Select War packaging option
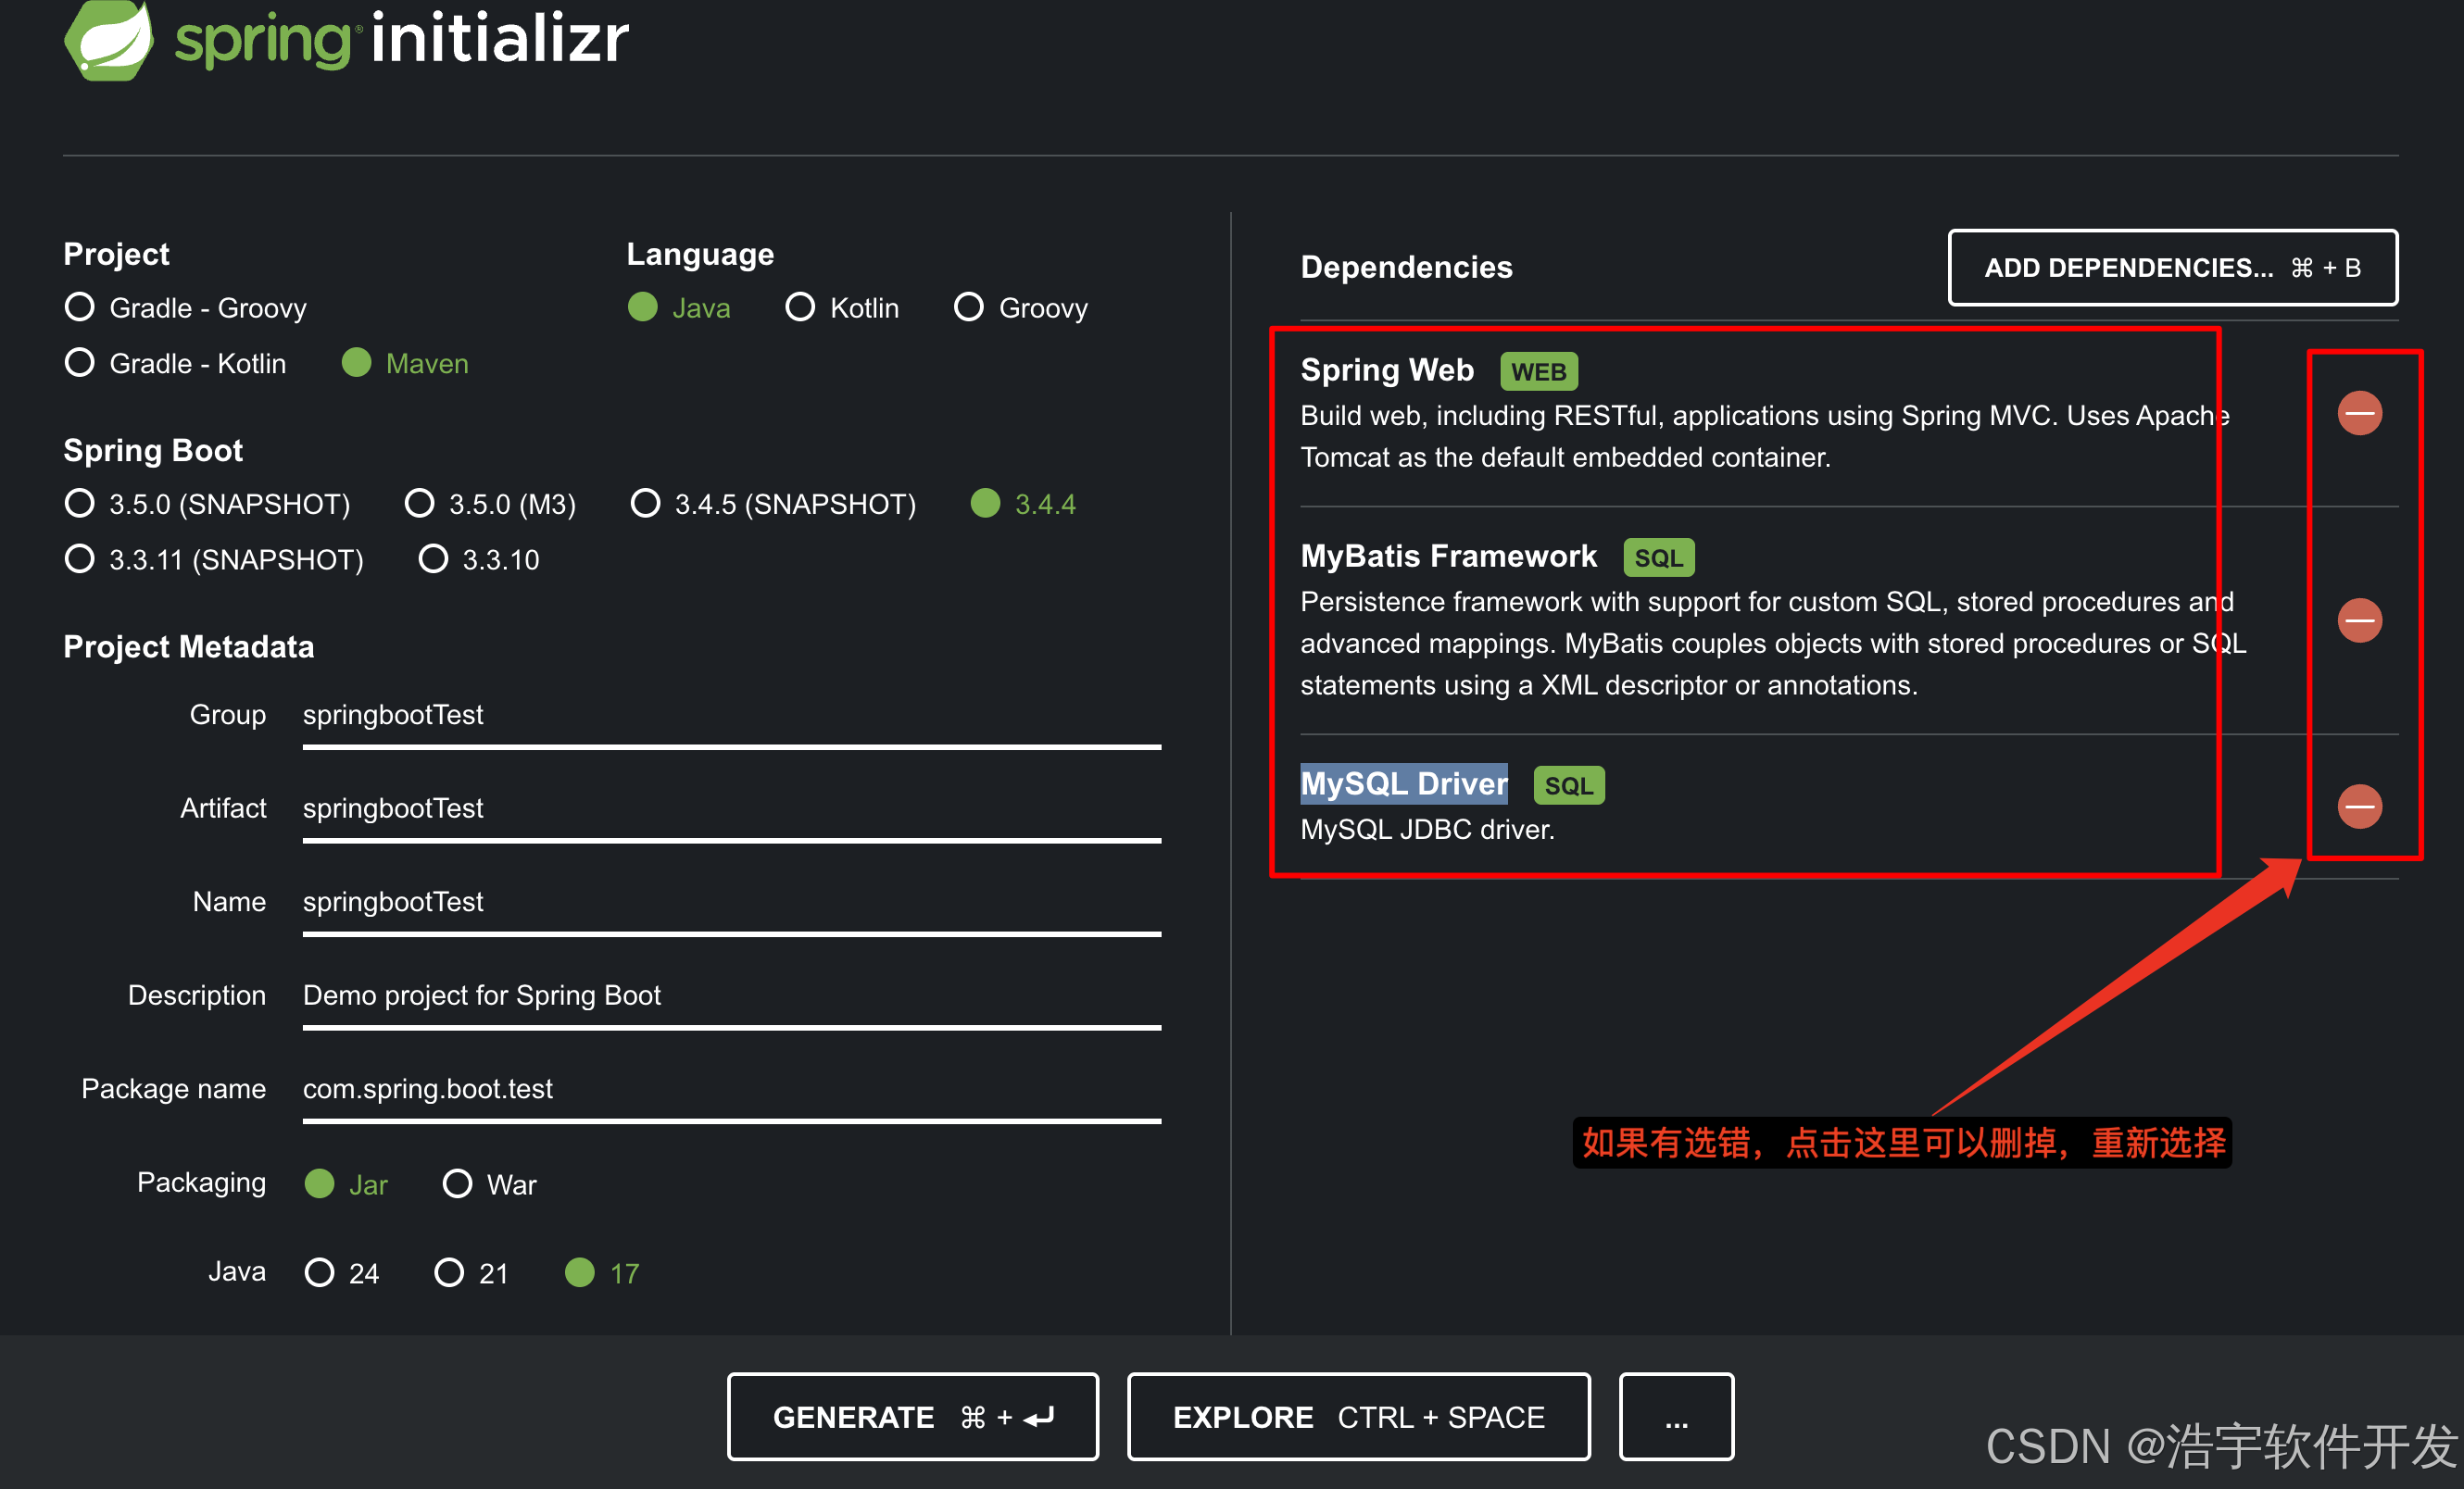 [457, 1184]
